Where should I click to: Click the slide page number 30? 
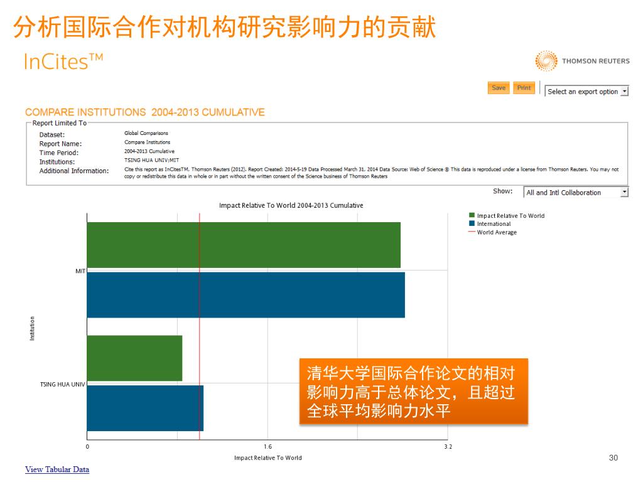coord(613,458)
